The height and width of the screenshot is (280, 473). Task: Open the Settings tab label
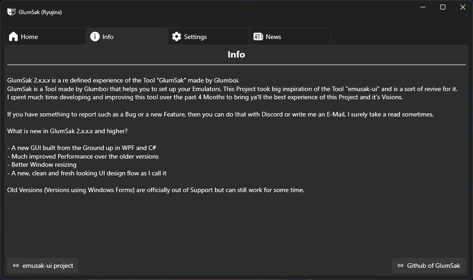pos(195,37)
